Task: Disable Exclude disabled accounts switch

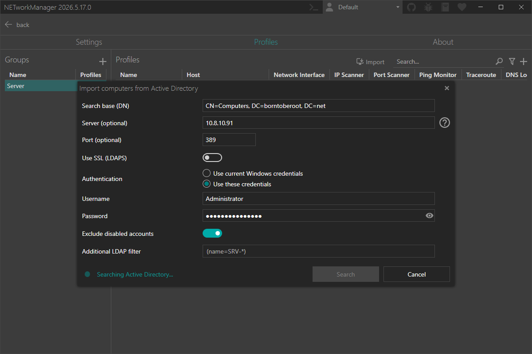Action: coord(212,233)
